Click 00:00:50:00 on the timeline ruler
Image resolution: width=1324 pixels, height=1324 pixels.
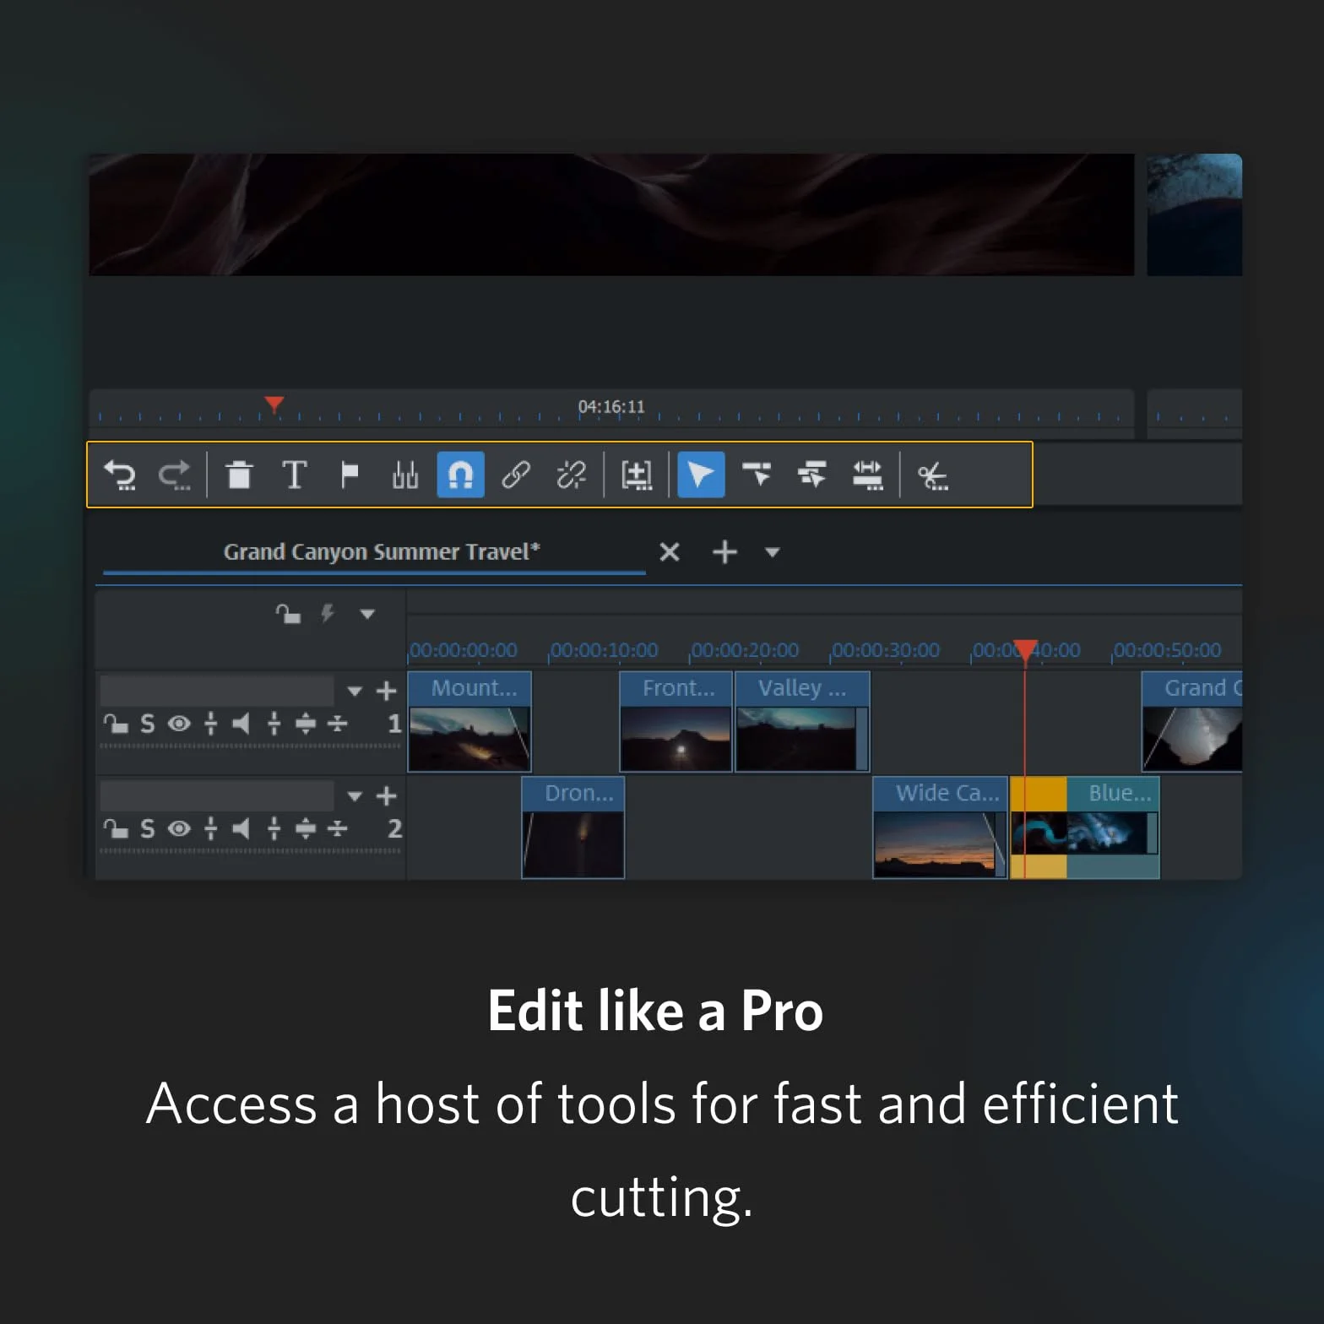coord(1167,650)
